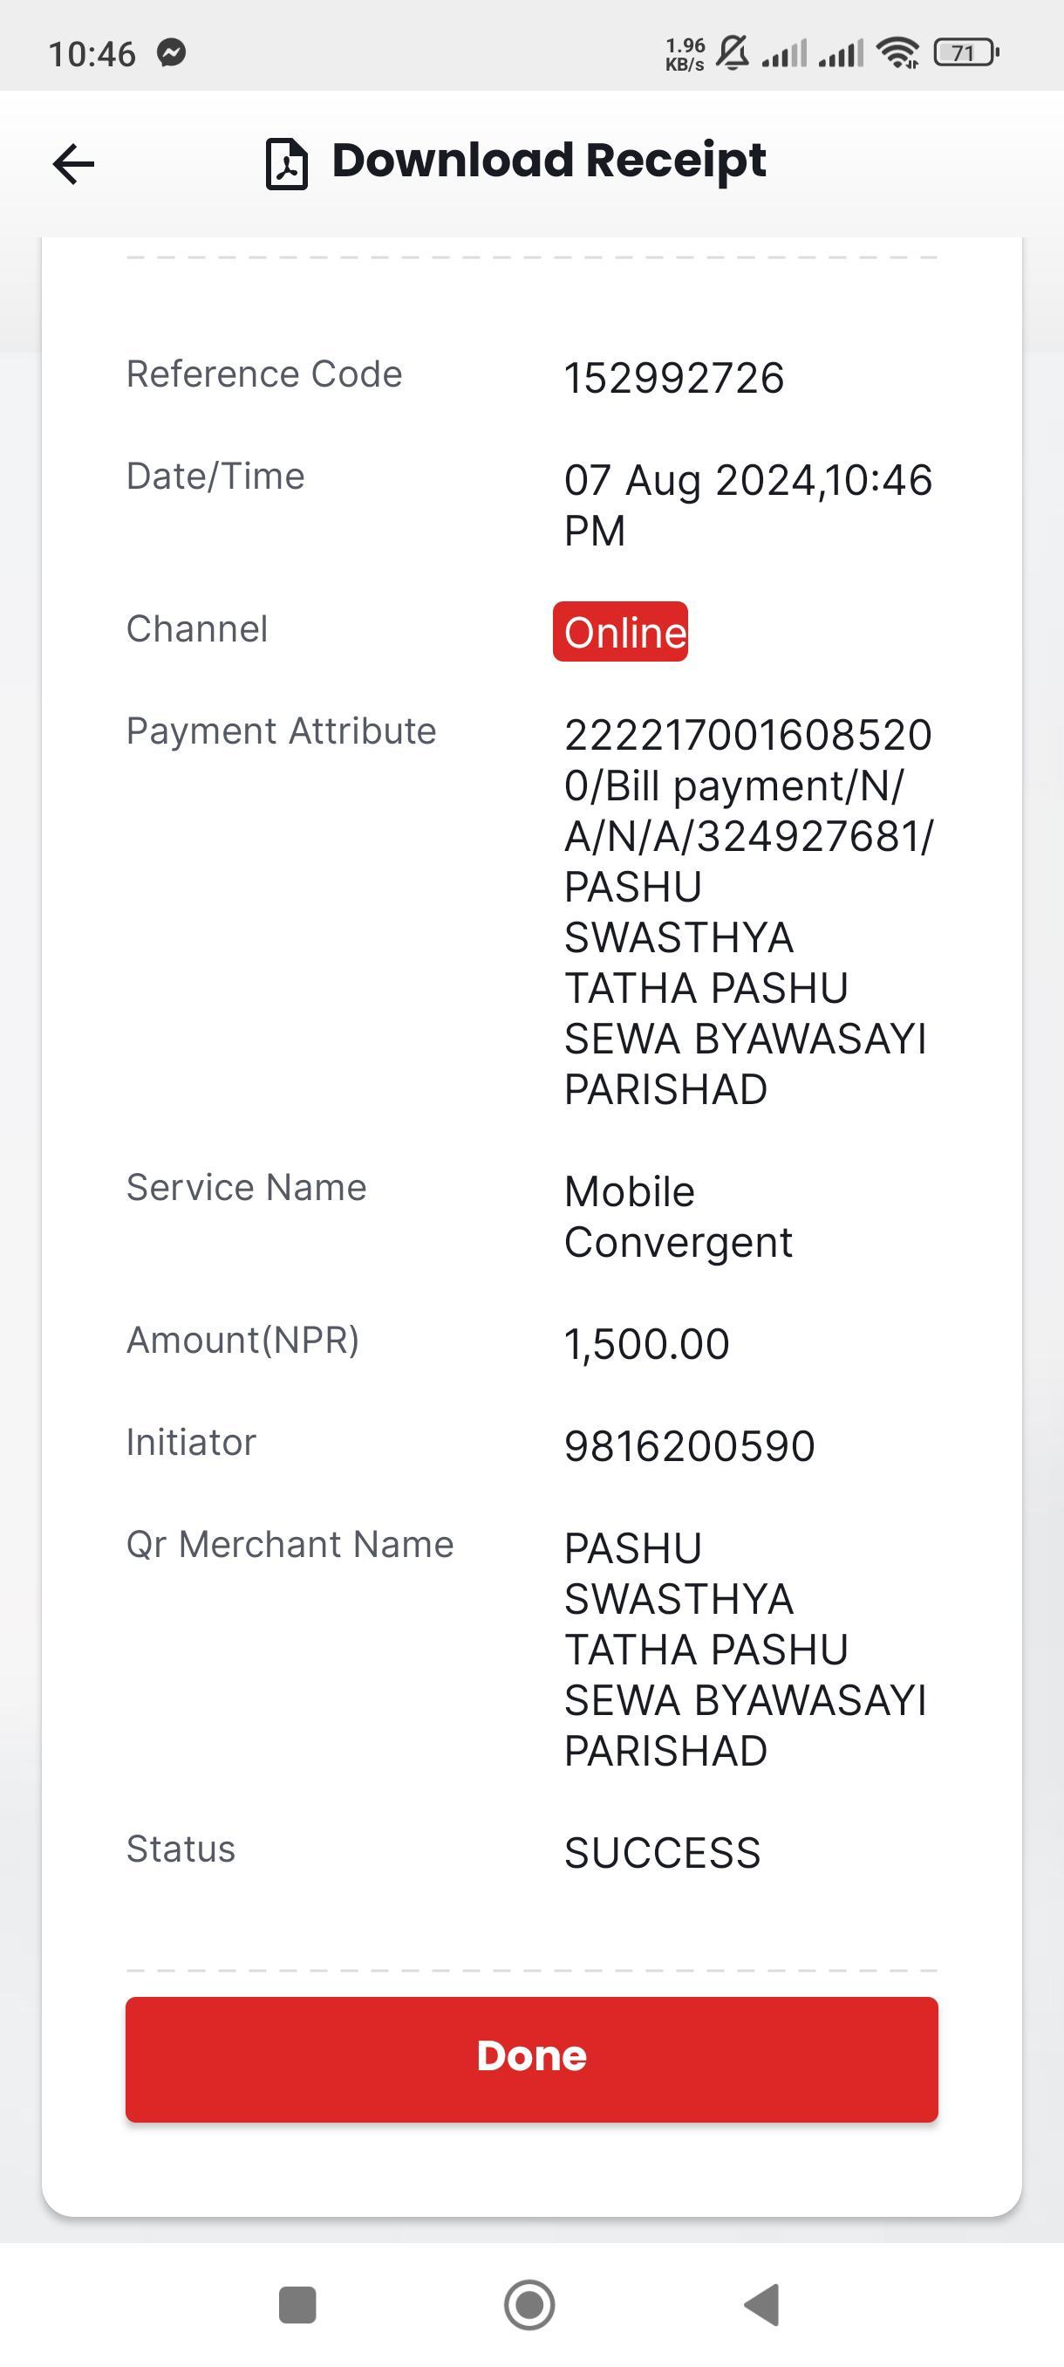This screenshot has width=1064, height=2367.
Task: Tap the back arrow icon
Action: tap(73, 164)
